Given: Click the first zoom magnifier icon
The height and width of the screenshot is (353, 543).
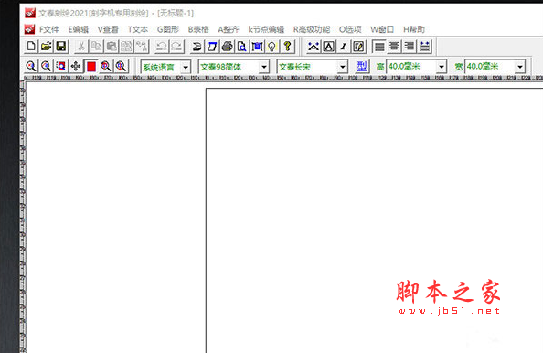Looking at the screenshot, I should coord(31,66).
